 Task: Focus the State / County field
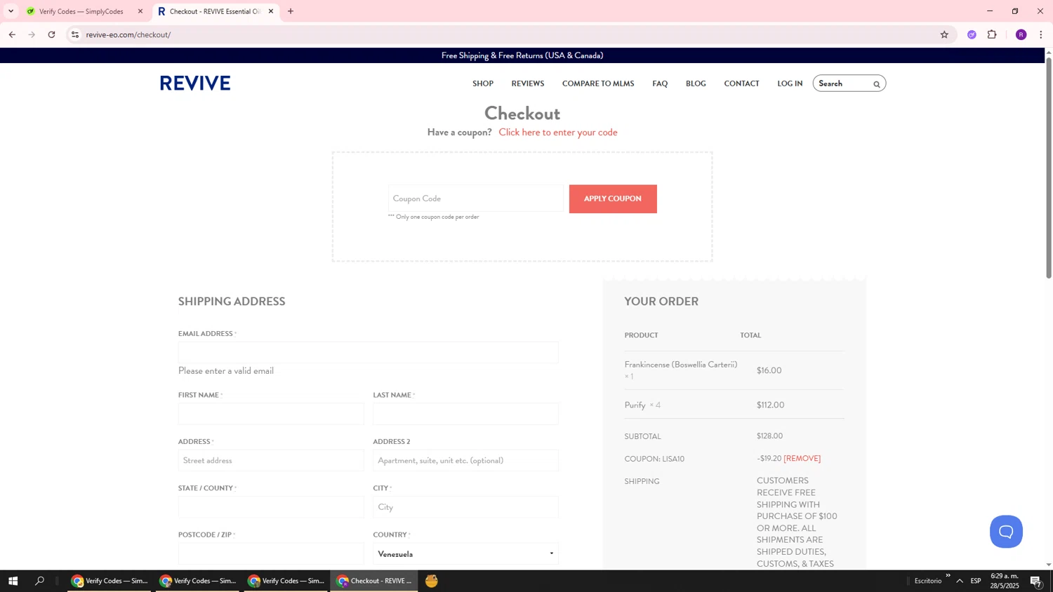point(271,507)
